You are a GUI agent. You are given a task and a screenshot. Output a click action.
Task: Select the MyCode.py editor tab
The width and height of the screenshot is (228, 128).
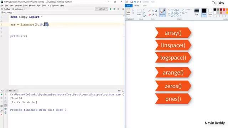click(x=7, y=13)
